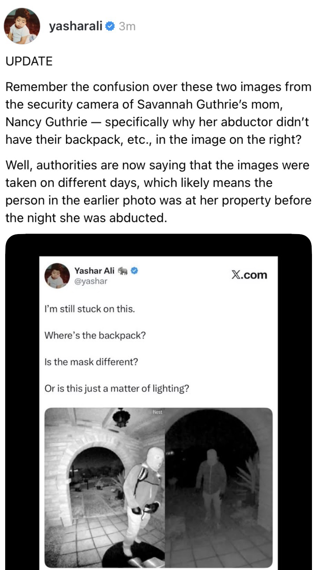Tap the blue verified badge beside yasharali
The height and width of the screenshot is (570, 322).
pos(110,26)
